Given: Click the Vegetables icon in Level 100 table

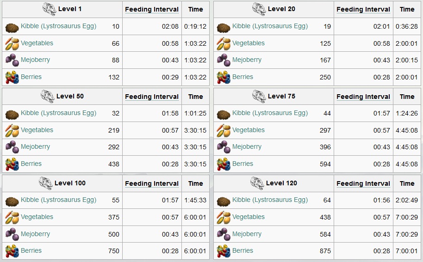Looking at the screenshot, I should tap(12, 217).
